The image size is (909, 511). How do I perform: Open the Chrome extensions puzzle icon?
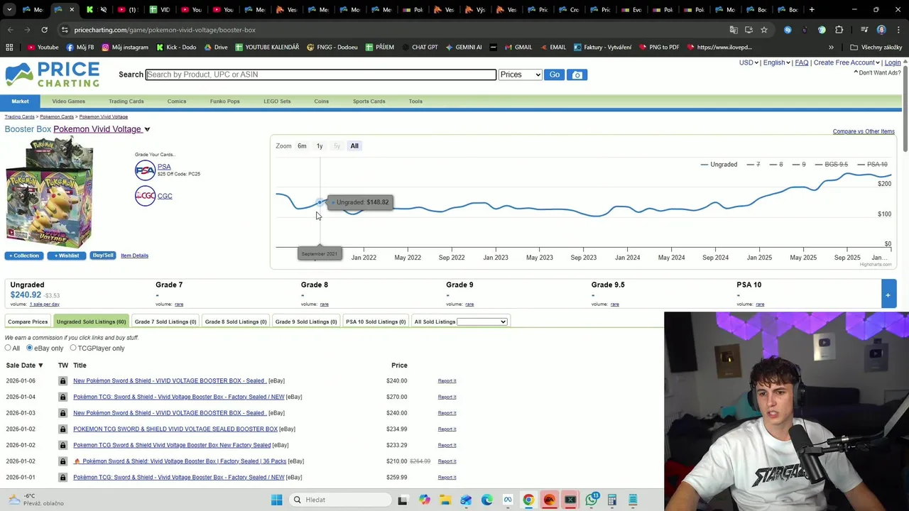(x=839, y=30)
